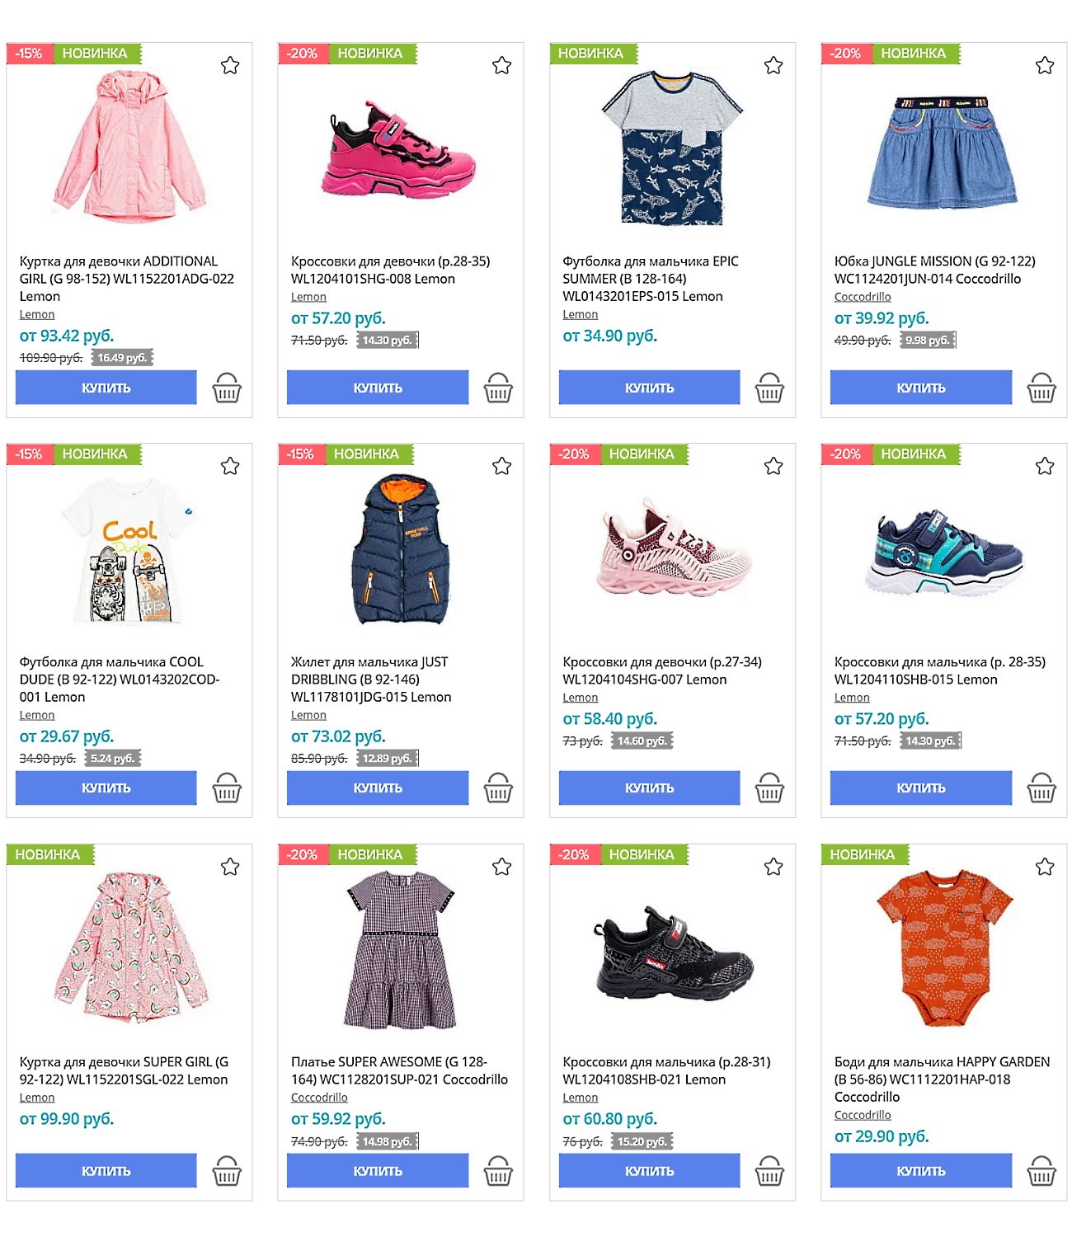
Task: Open Coccodrillo brand link under SUPER AWESOME dress
Action: [x=319, y=1098]
